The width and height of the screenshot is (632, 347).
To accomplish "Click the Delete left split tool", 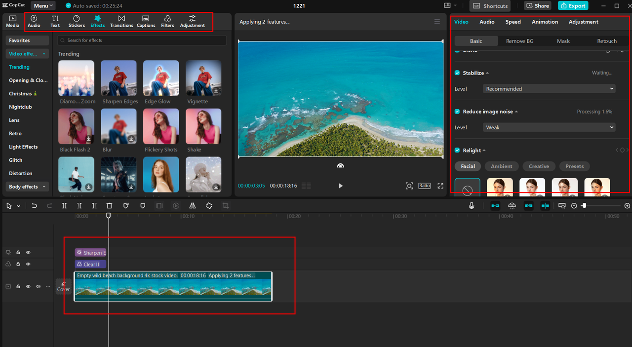I will (79, 206).
